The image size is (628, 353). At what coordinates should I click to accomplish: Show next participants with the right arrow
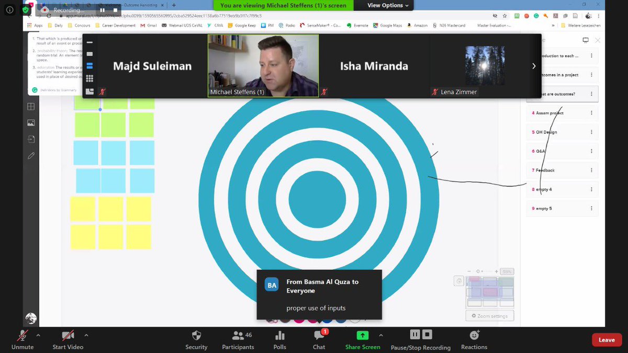click(x=533, y=66)
